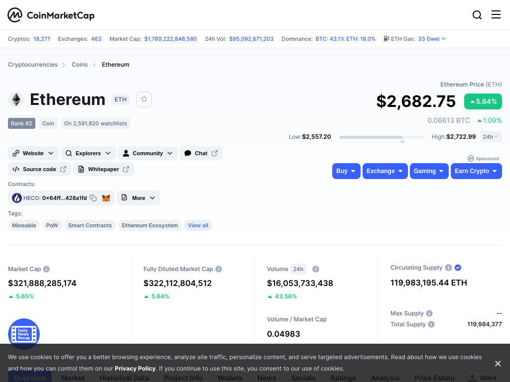Click the global Market Cap value
510x382 pixels.
(170, 39)
